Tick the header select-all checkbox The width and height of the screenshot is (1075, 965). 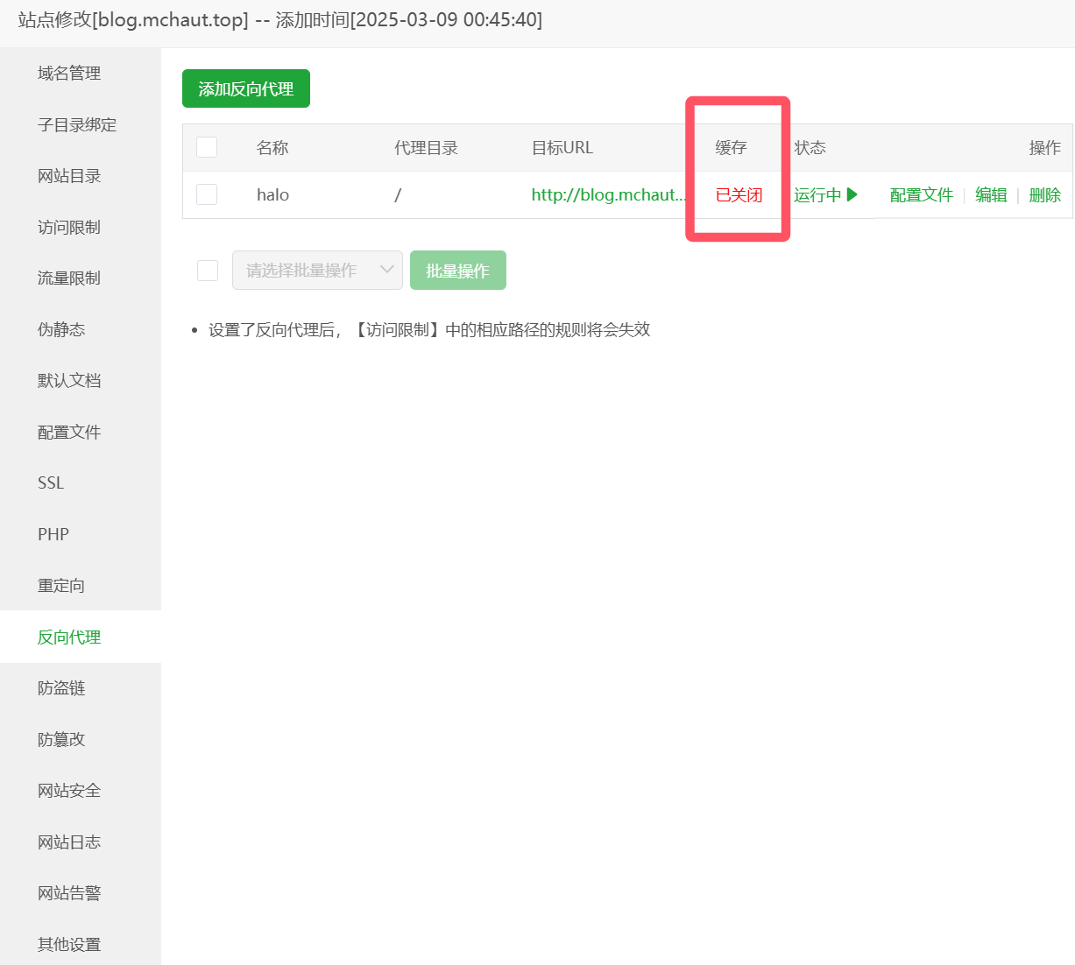[207, 147]
